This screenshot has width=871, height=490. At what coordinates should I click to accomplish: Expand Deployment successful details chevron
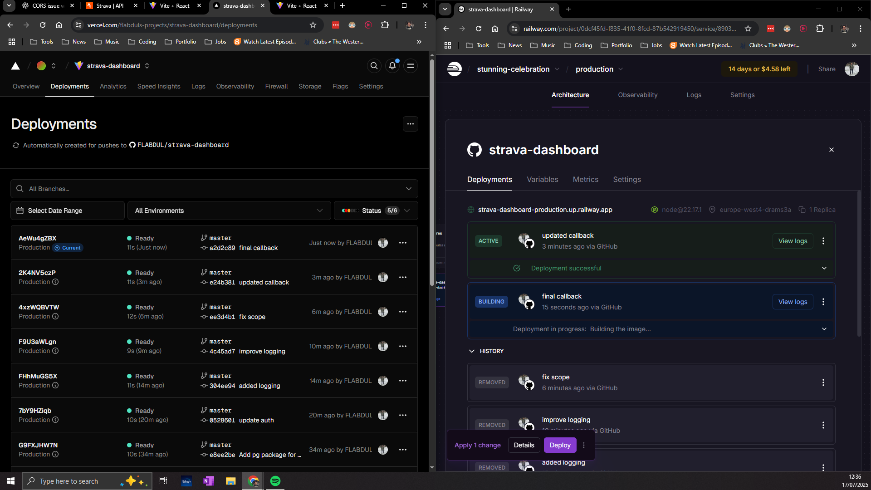coord(824,268)
